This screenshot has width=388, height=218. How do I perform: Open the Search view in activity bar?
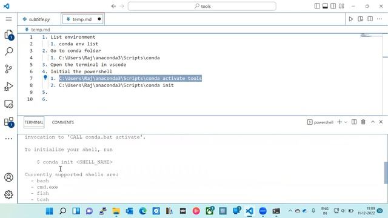[x=8, y=51]
